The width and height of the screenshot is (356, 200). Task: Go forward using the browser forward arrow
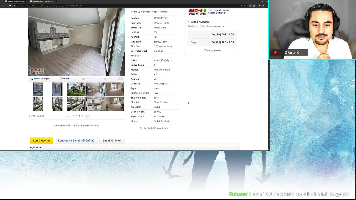pyautogui.click(x=6, y=6)
